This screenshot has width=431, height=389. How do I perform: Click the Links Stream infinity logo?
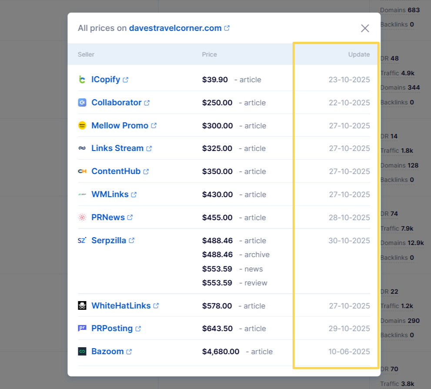81,148
